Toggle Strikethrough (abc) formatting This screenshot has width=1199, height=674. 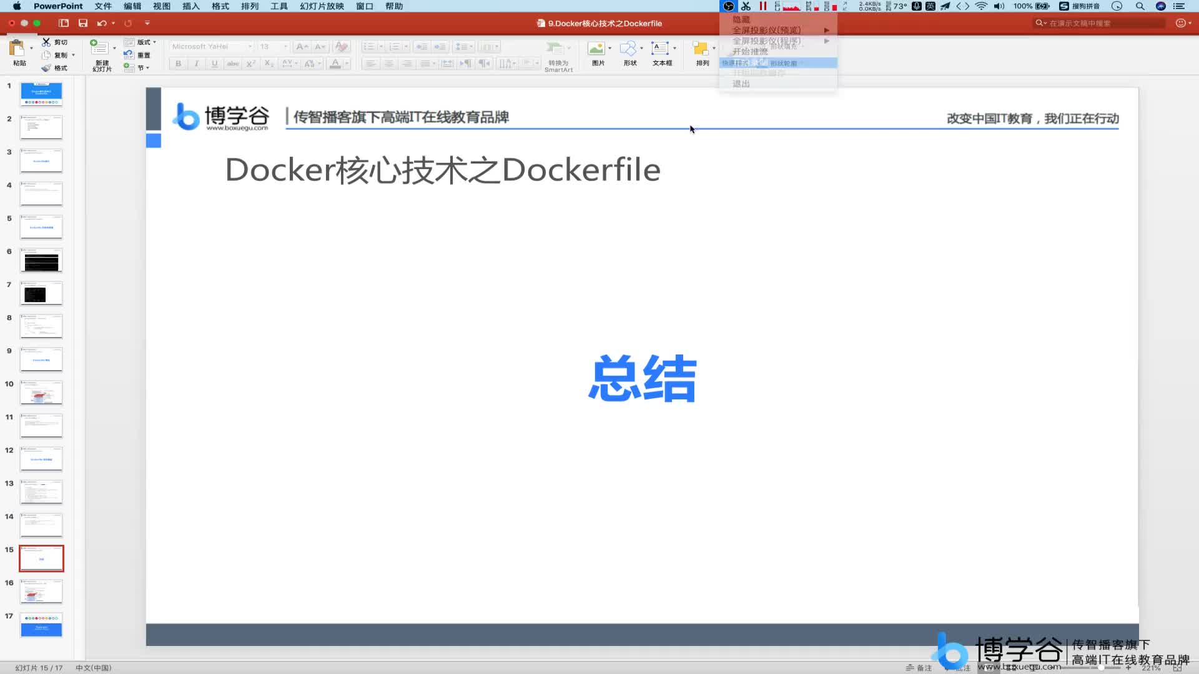pyautogui.click(x=233, y=64)
